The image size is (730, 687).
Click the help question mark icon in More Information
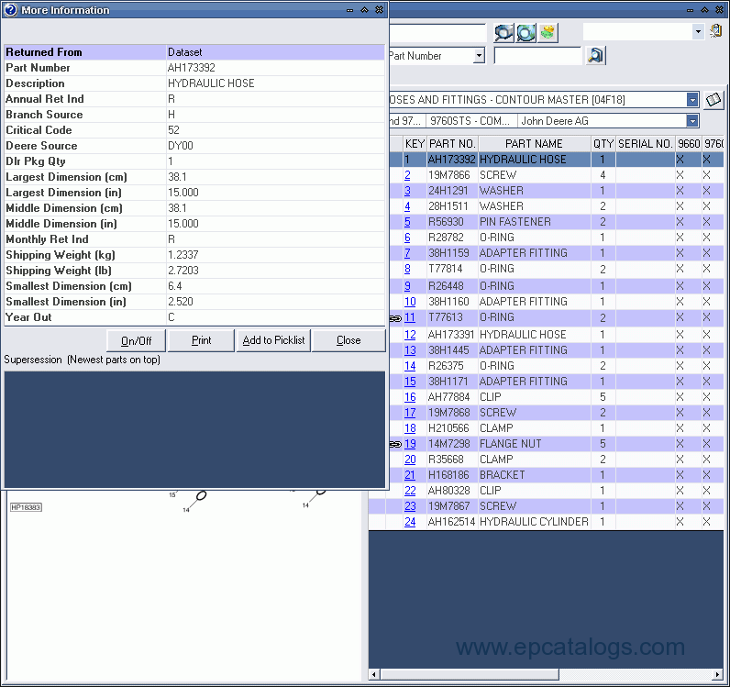tap(10, 10)
